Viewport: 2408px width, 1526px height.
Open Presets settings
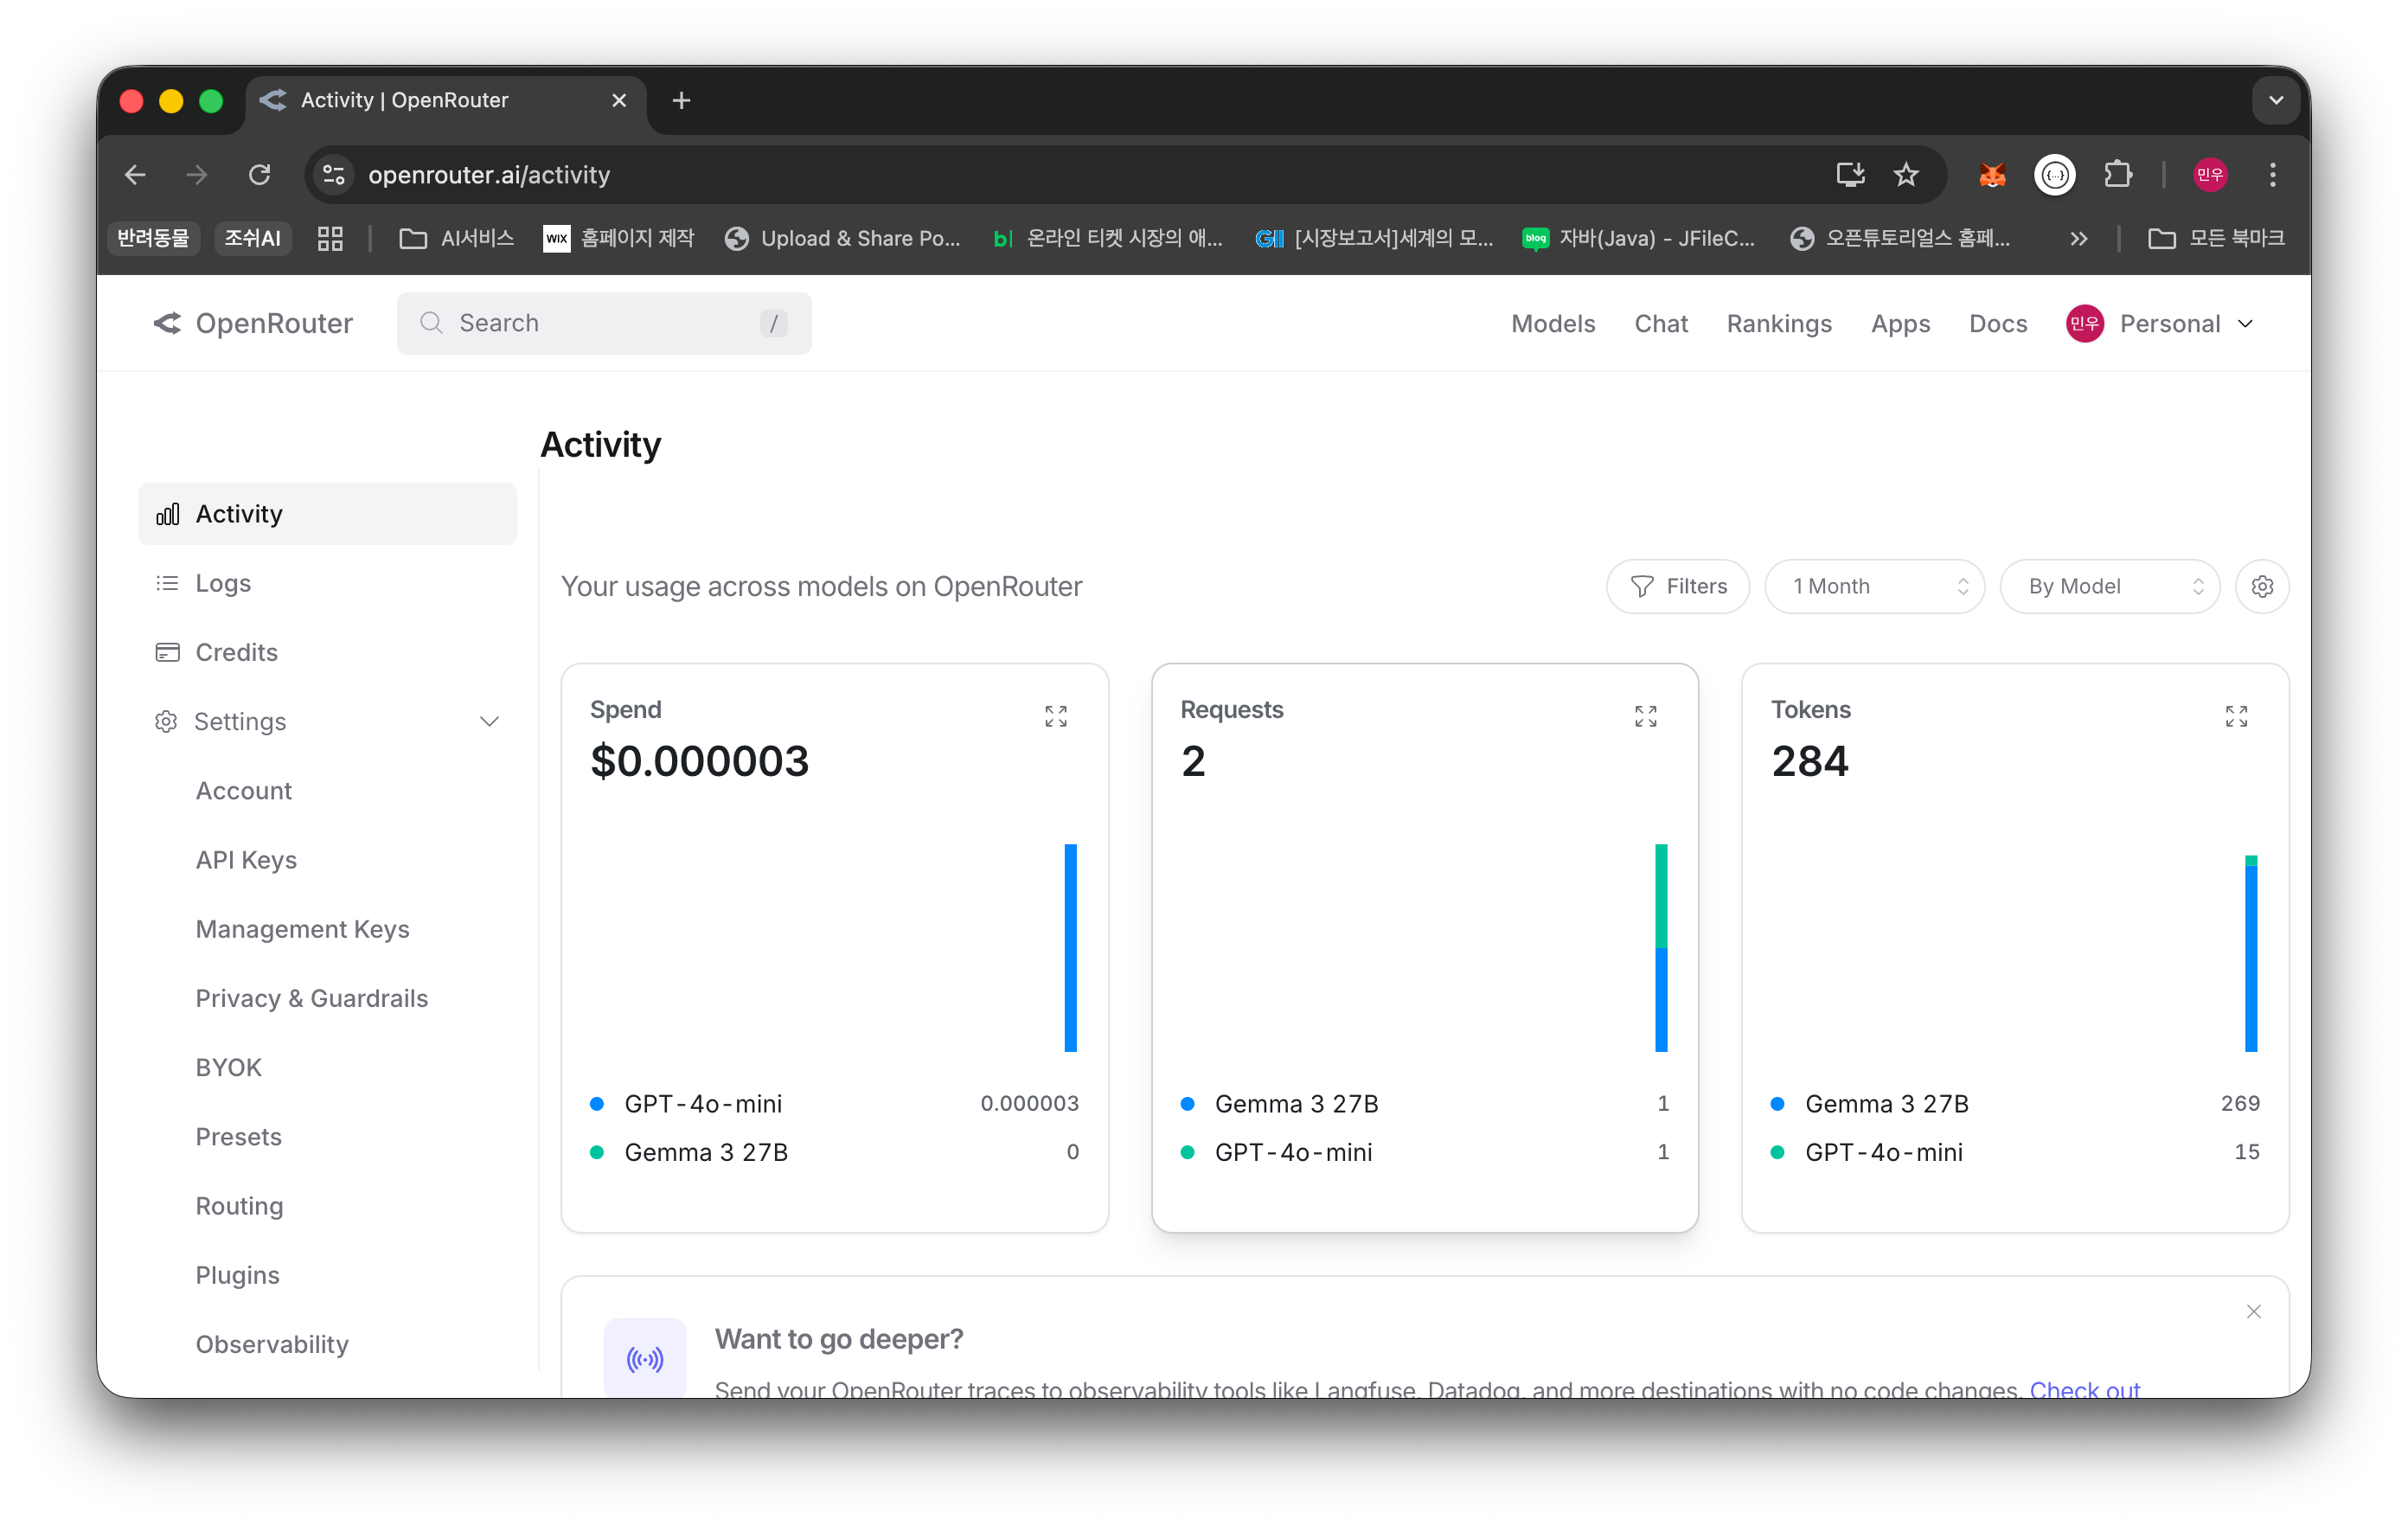click(238, 1136)
